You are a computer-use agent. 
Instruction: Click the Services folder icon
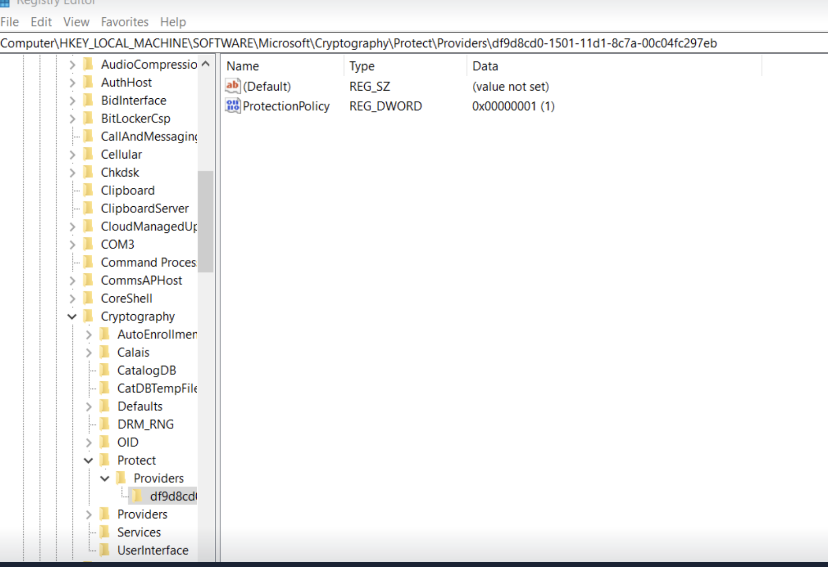coord(105,532)
